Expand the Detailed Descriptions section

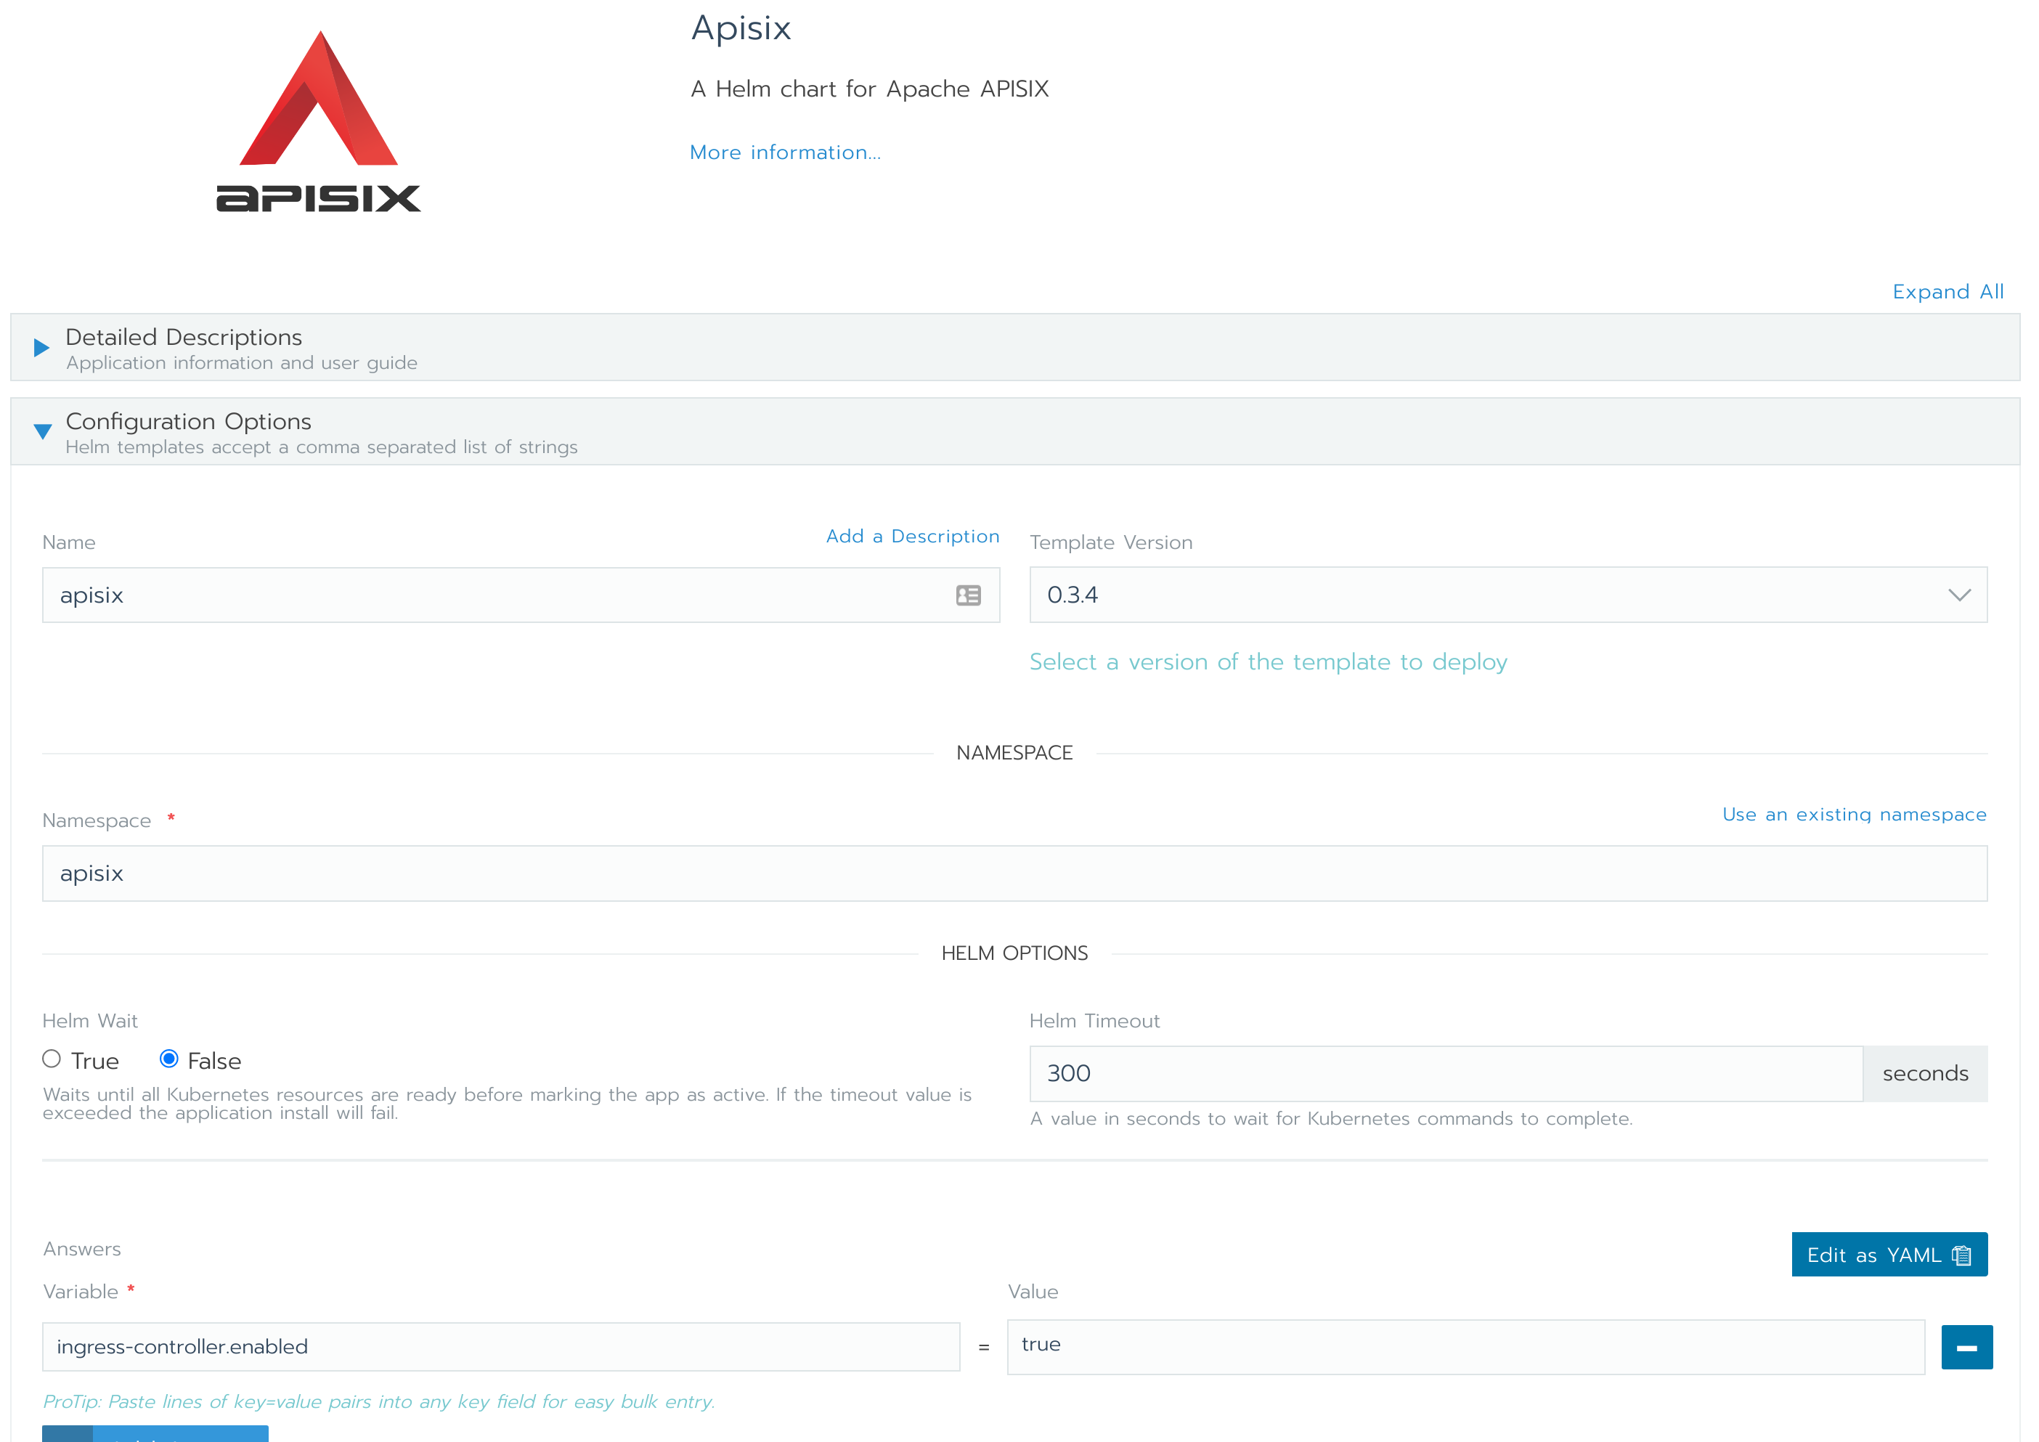184,338
